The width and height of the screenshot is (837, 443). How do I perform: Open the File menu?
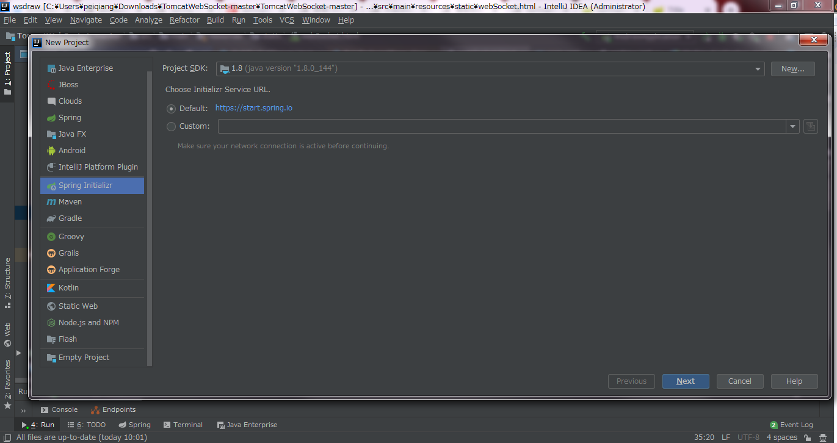[x=10, y=20]
